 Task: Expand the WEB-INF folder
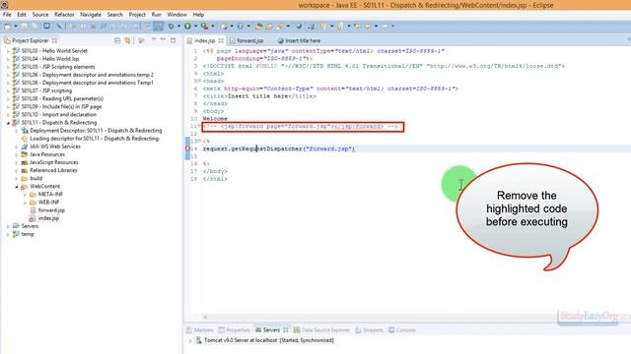25,203
